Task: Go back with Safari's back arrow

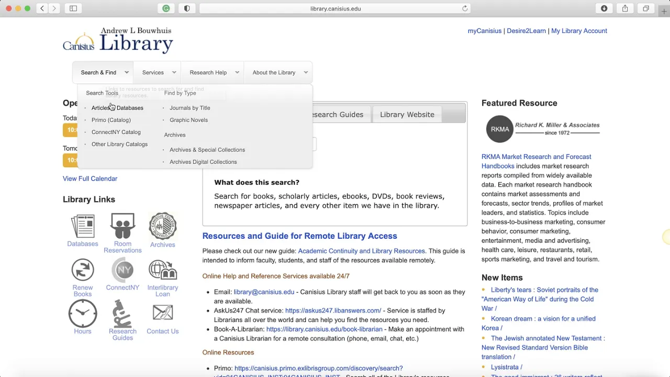Action: click(x=42, y=8)
